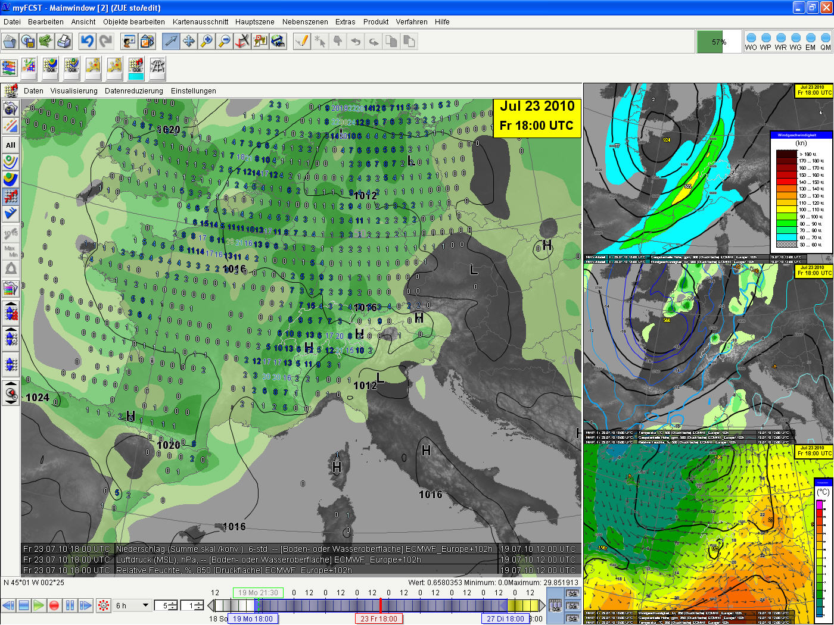Open the Kartenausschnitt menu
The height and width of the screenshot is (625, 834).
pos(200,22)
